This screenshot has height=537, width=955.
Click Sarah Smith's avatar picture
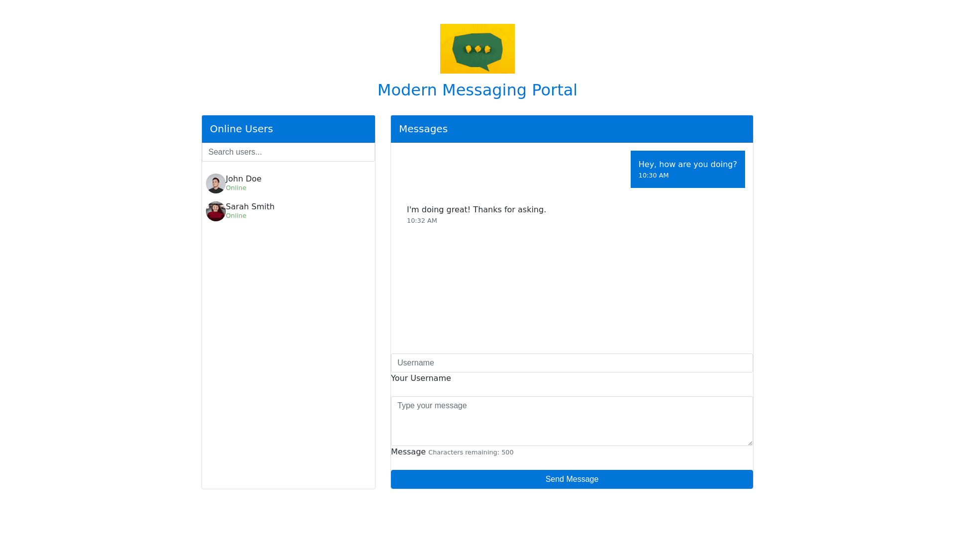click(215, 211)
